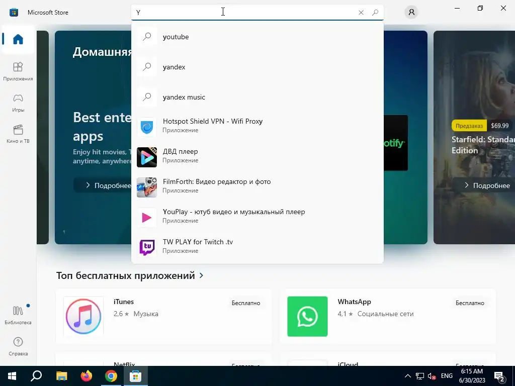Select the youtube search suggestion
The height and width of the screenshot is (386, 515).
257,37
